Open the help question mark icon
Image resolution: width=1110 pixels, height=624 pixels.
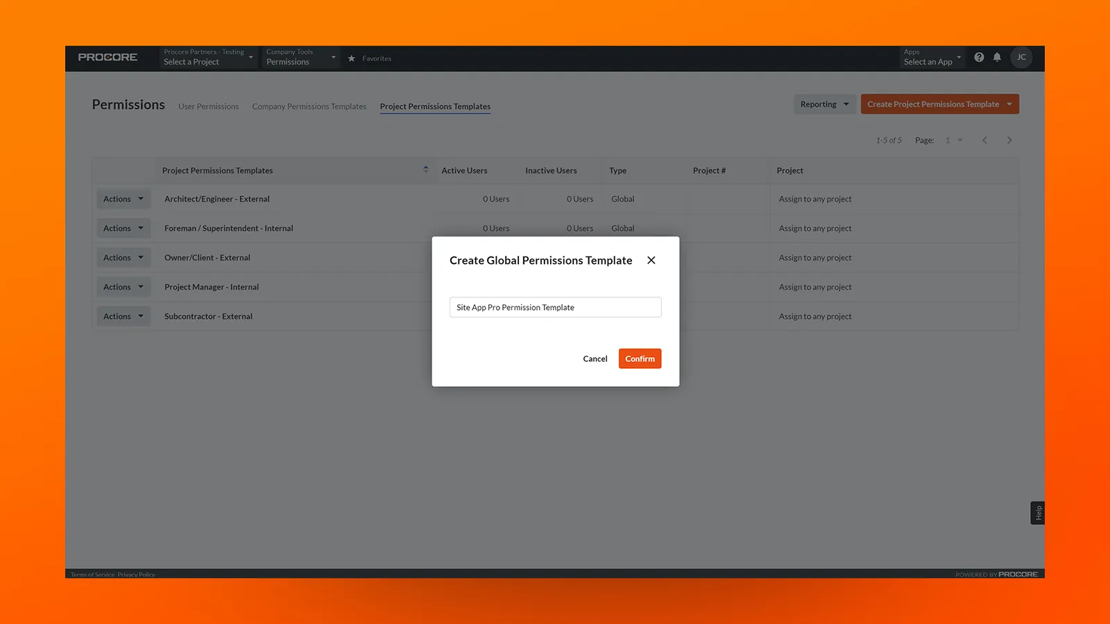[979, 57]
